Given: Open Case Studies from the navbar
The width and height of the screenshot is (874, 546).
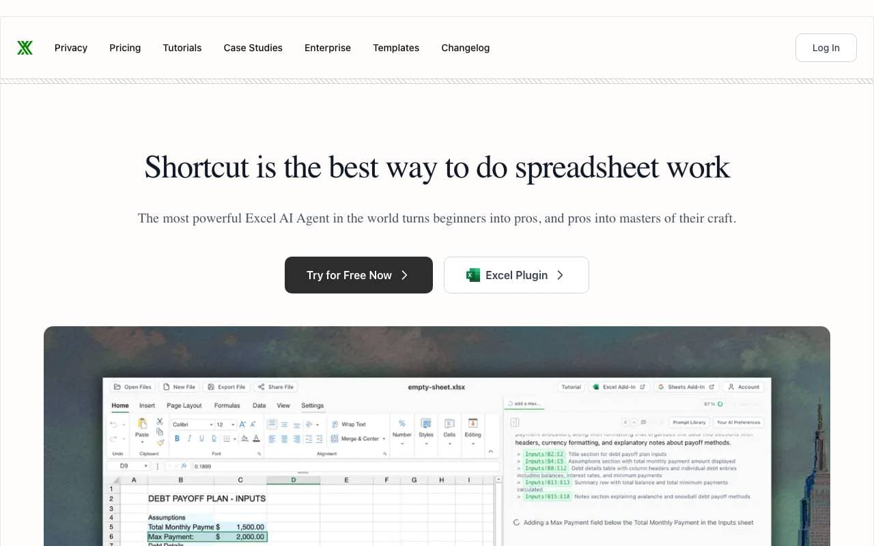Looking at the screenshot, I should (253, 48).
